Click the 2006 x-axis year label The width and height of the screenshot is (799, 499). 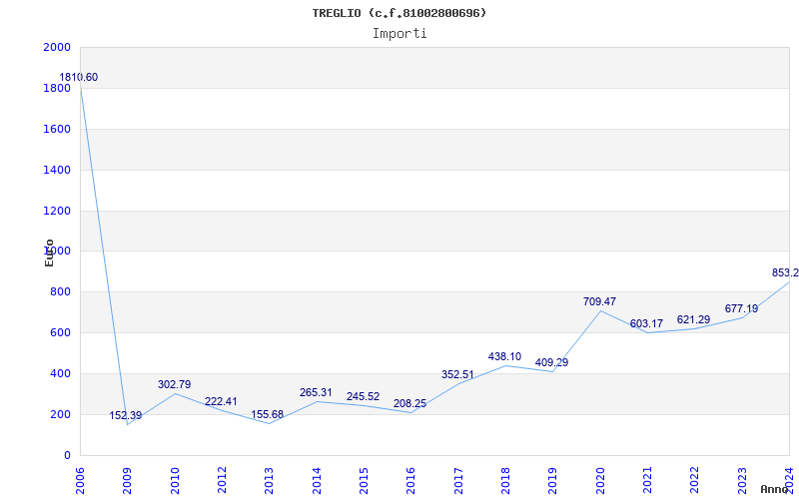80,480
